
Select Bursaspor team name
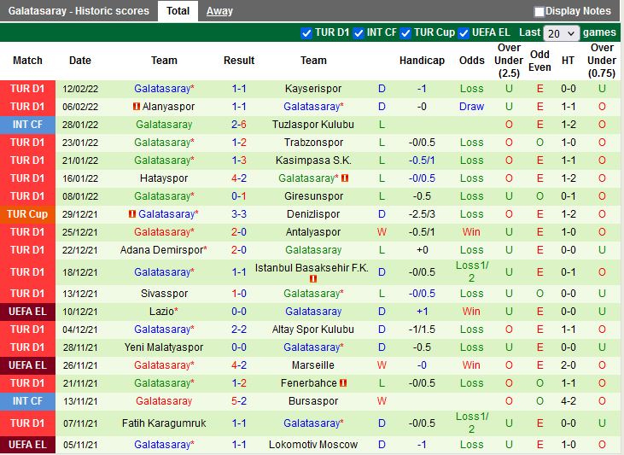[x=313, y=401]
